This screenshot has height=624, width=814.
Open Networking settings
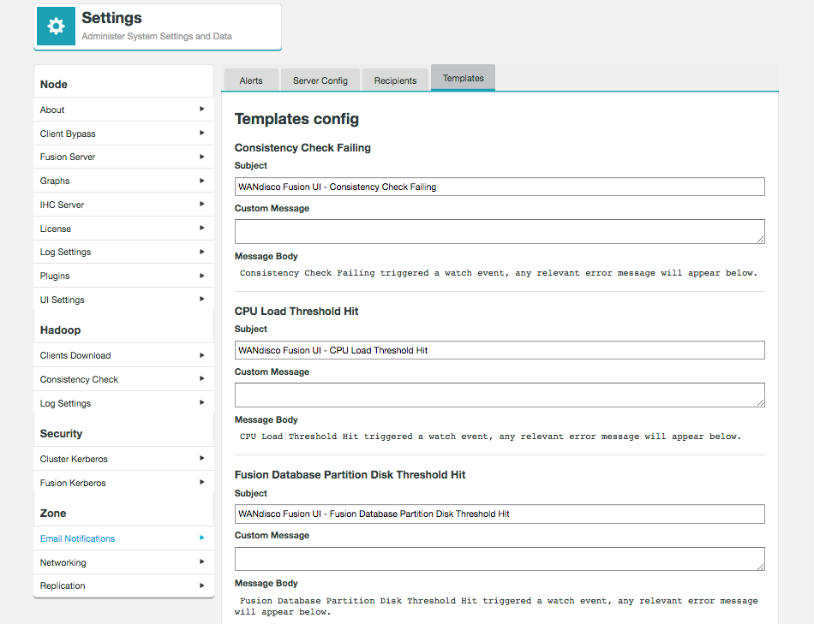tap(123, 562)
